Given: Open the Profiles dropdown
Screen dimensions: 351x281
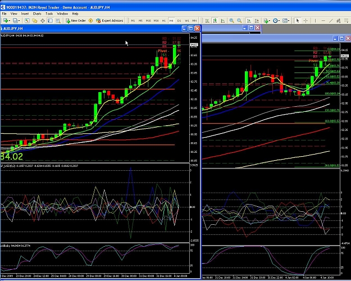Looking at the screenshot, I should point(16,21).
